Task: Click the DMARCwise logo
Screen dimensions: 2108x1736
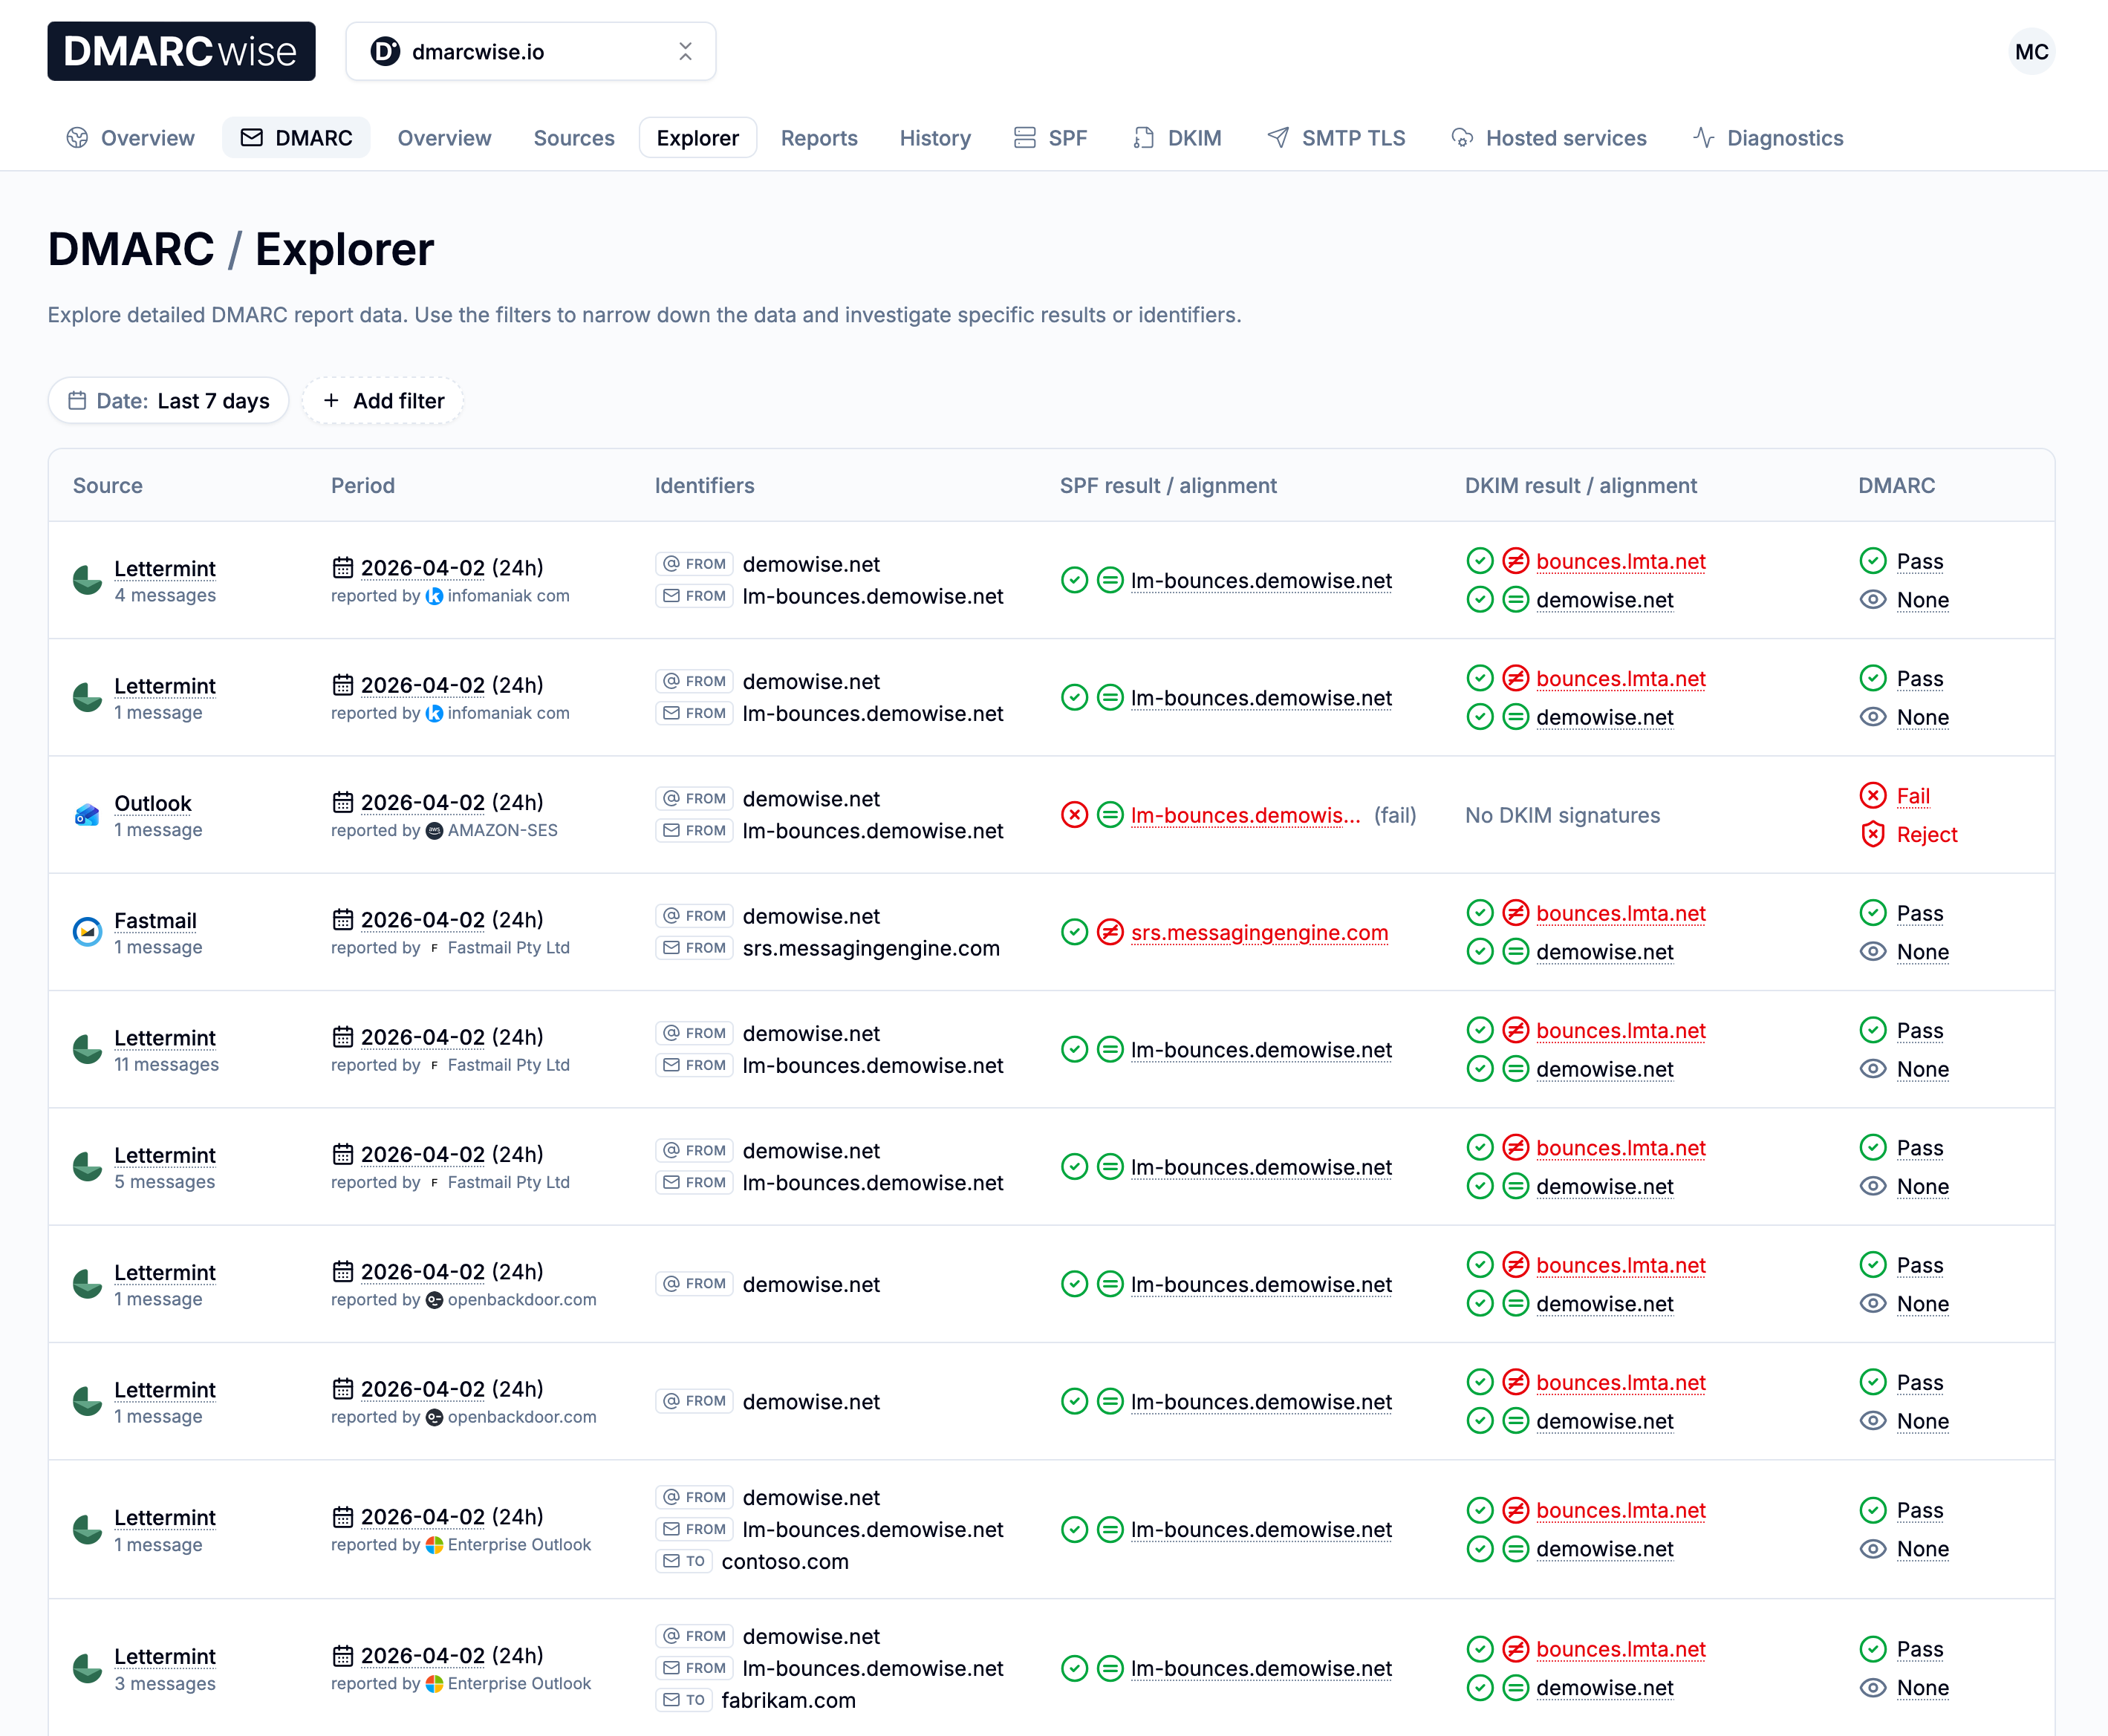Action: [181, 51]
